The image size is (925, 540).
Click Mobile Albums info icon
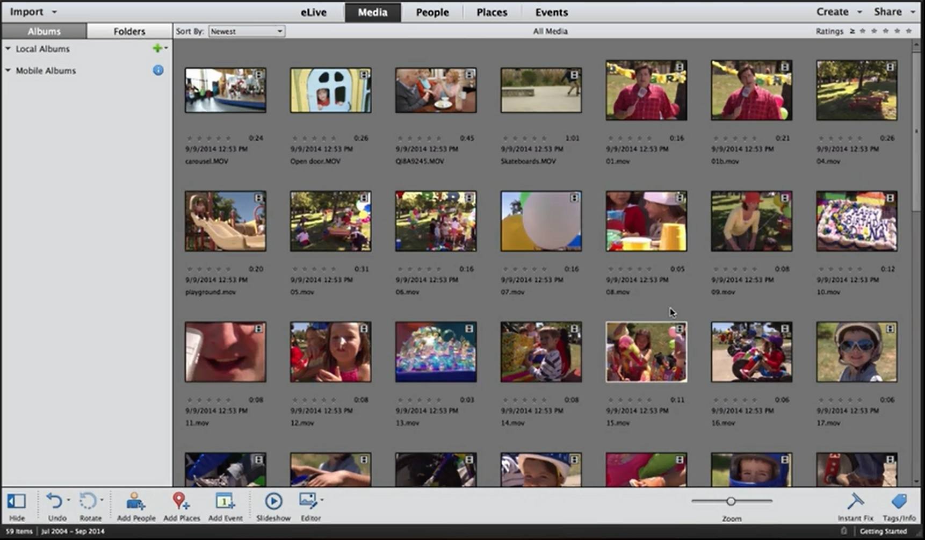pos(158,70)
